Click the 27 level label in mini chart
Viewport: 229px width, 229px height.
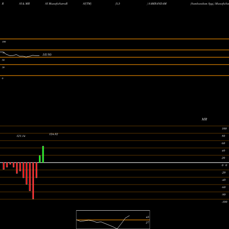(147, 223)
